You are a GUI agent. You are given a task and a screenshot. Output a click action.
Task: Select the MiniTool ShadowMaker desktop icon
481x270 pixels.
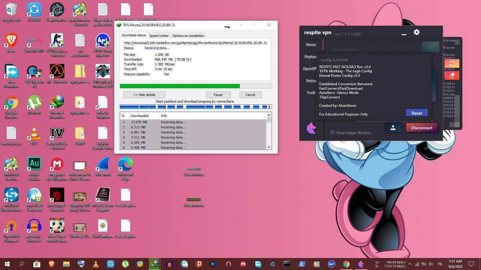point(11,199)
